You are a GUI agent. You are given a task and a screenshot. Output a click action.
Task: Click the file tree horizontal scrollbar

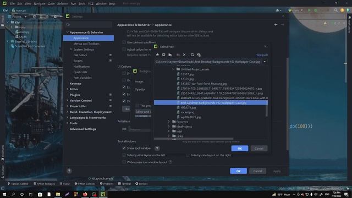pos(194,139)
